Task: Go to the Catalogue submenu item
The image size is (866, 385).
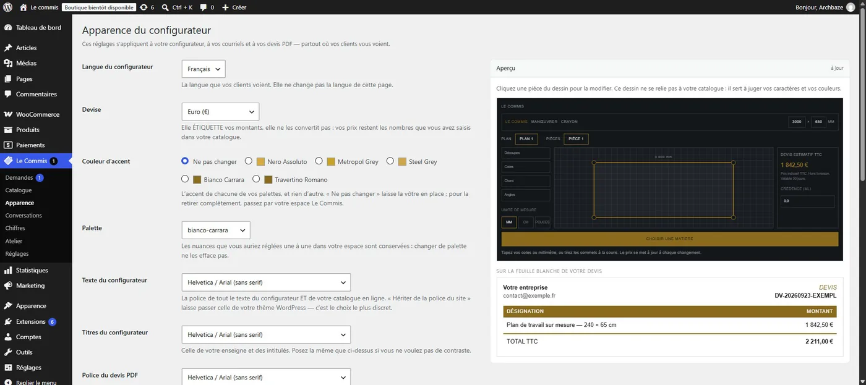Action: click(x=19, y=190)
